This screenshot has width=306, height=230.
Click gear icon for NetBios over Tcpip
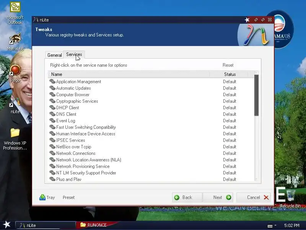pos(52,146)
